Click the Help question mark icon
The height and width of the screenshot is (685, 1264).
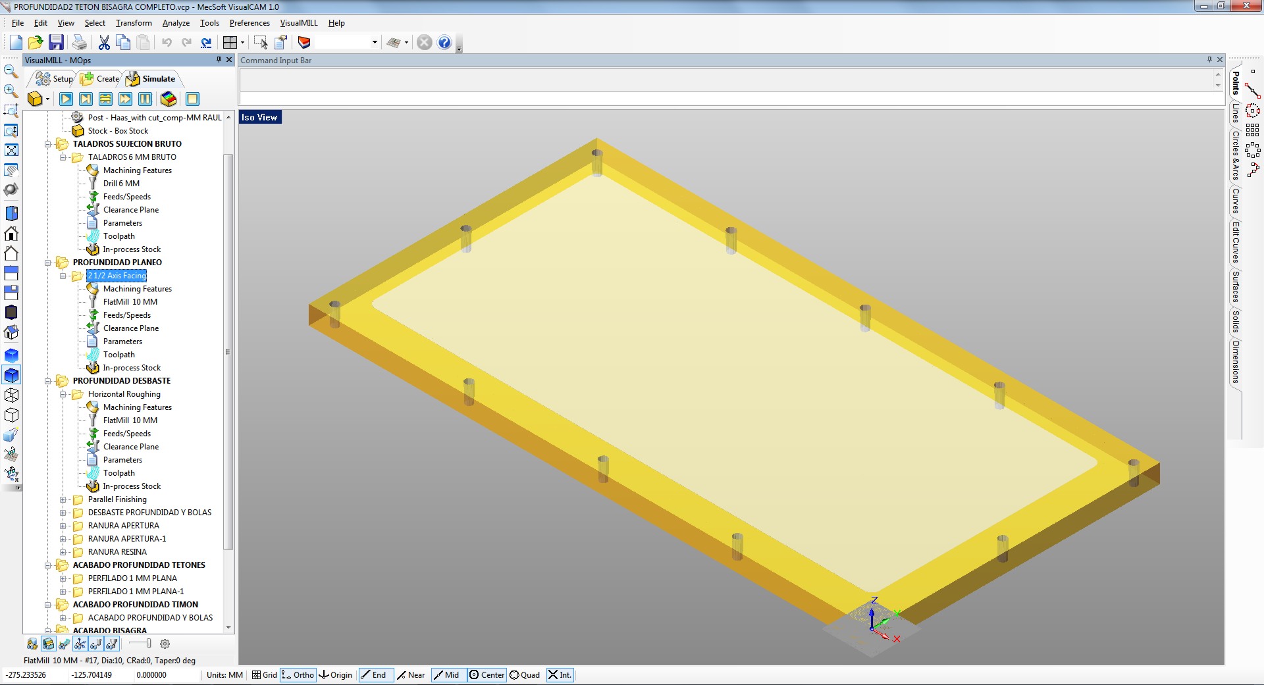[444, 43]
